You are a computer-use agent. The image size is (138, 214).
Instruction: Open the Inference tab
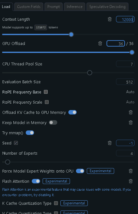pos(74,7)
